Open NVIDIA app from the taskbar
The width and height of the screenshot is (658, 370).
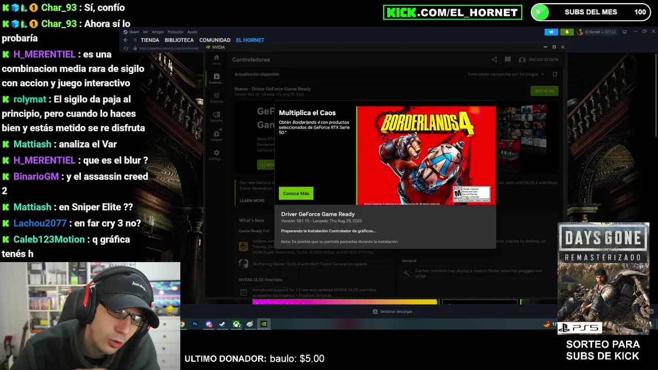pos(263,324)
